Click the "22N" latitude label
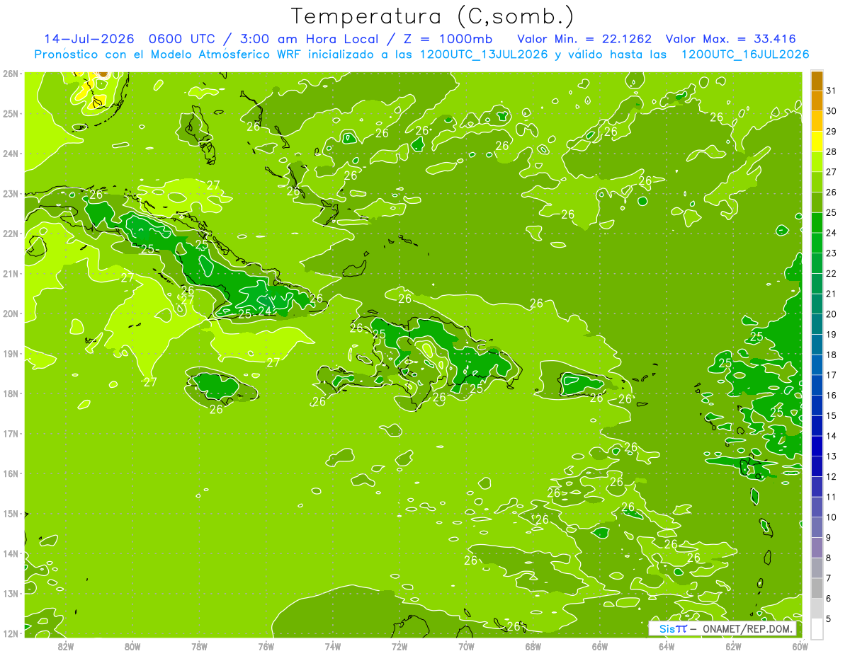Image resolution: width=850 pixels, height=656 pixels. tap(11, 234)
